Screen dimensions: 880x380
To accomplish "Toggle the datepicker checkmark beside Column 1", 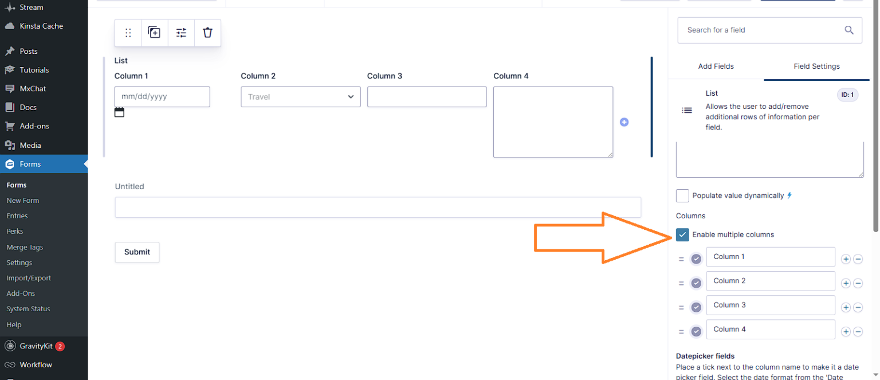I will [697, 259].
